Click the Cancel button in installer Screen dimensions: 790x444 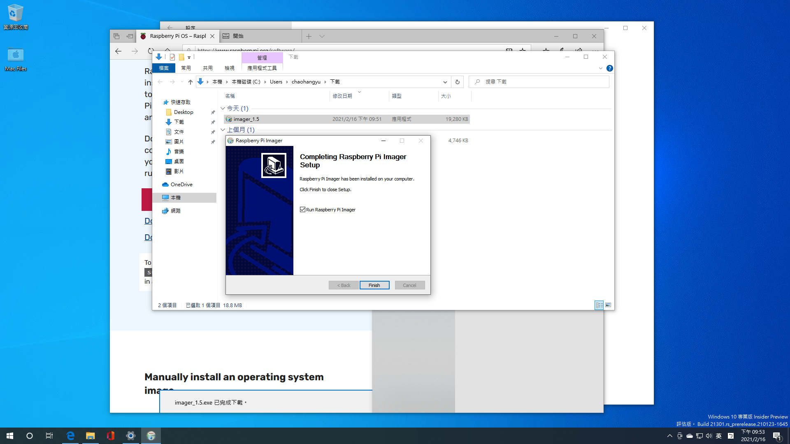(x=409, y=285)
